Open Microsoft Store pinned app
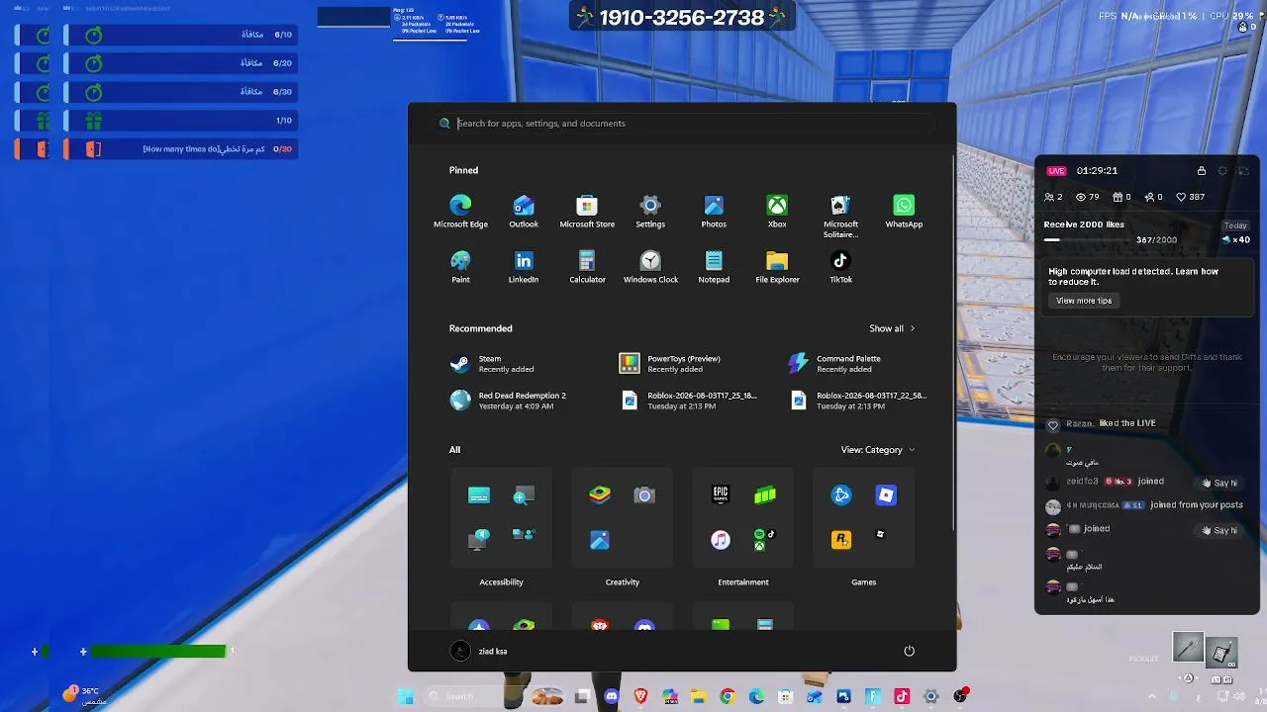 pyautogui.click(x=587, y=211)
